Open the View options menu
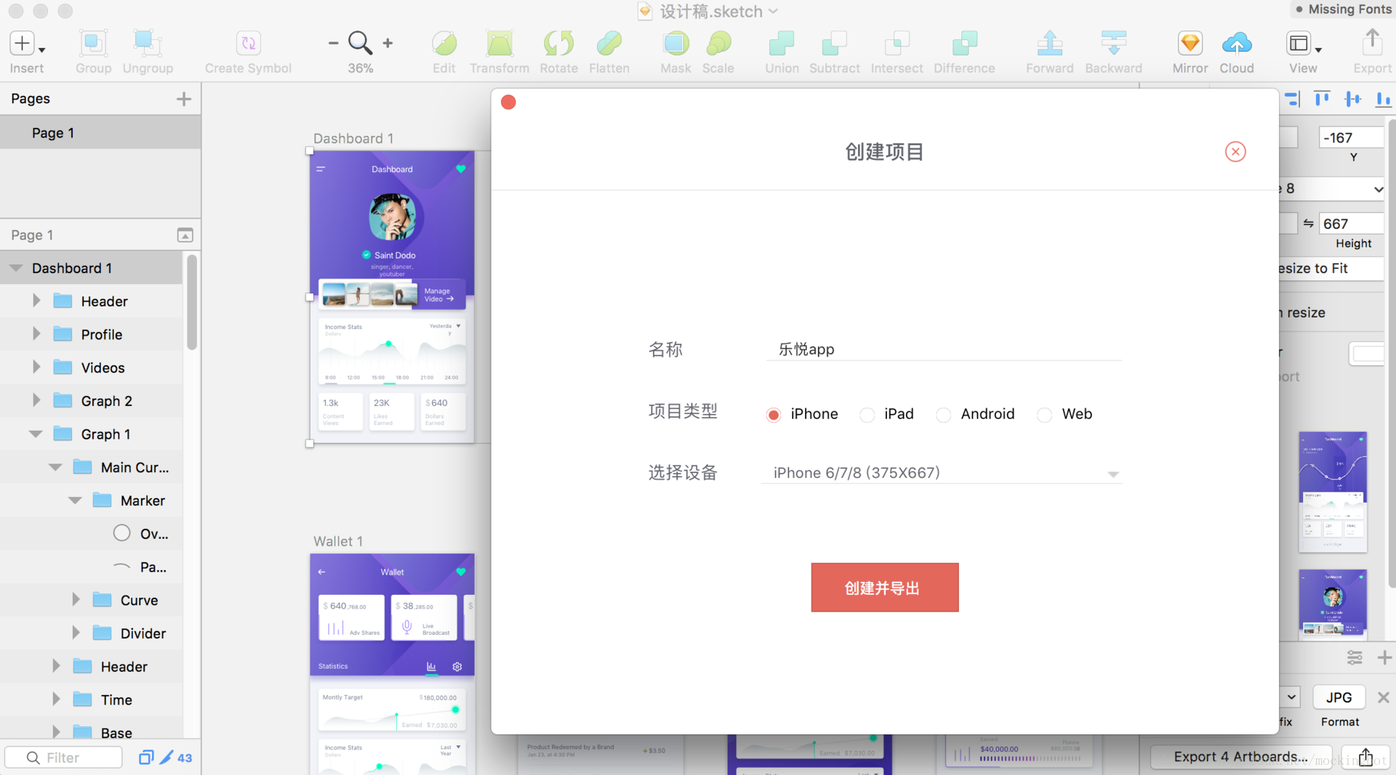1396x775 pixels. pos(1303,44)
